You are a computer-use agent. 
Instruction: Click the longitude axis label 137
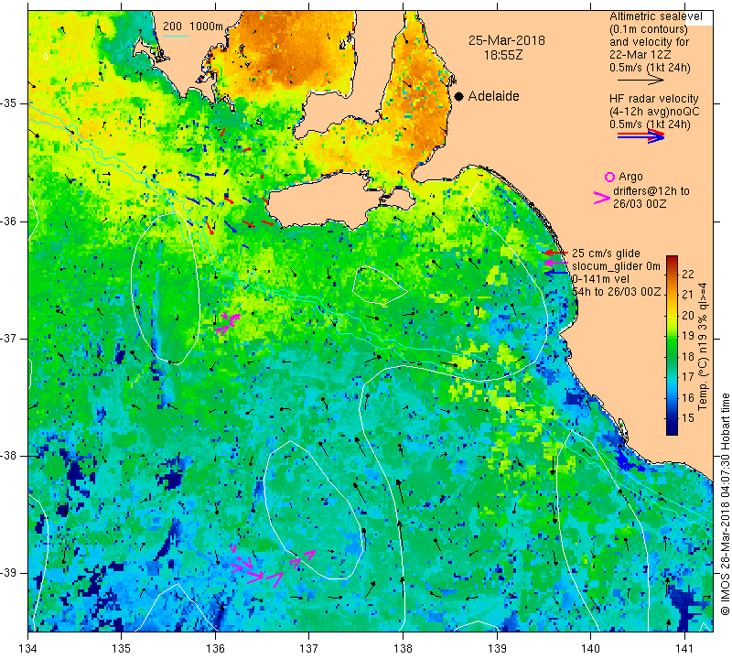308,649
